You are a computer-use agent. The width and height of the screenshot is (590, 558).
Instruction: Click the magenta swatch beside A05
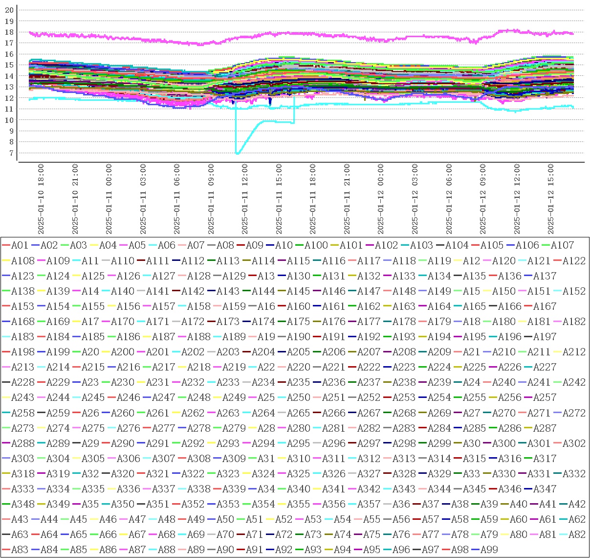pos(123,245)
